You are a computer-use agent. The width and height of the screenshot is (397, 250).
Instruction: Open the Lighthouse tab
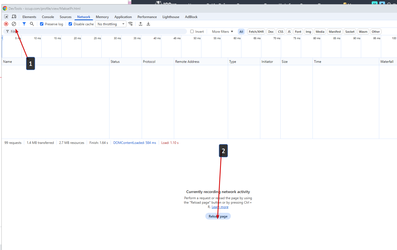pos(171,17)
